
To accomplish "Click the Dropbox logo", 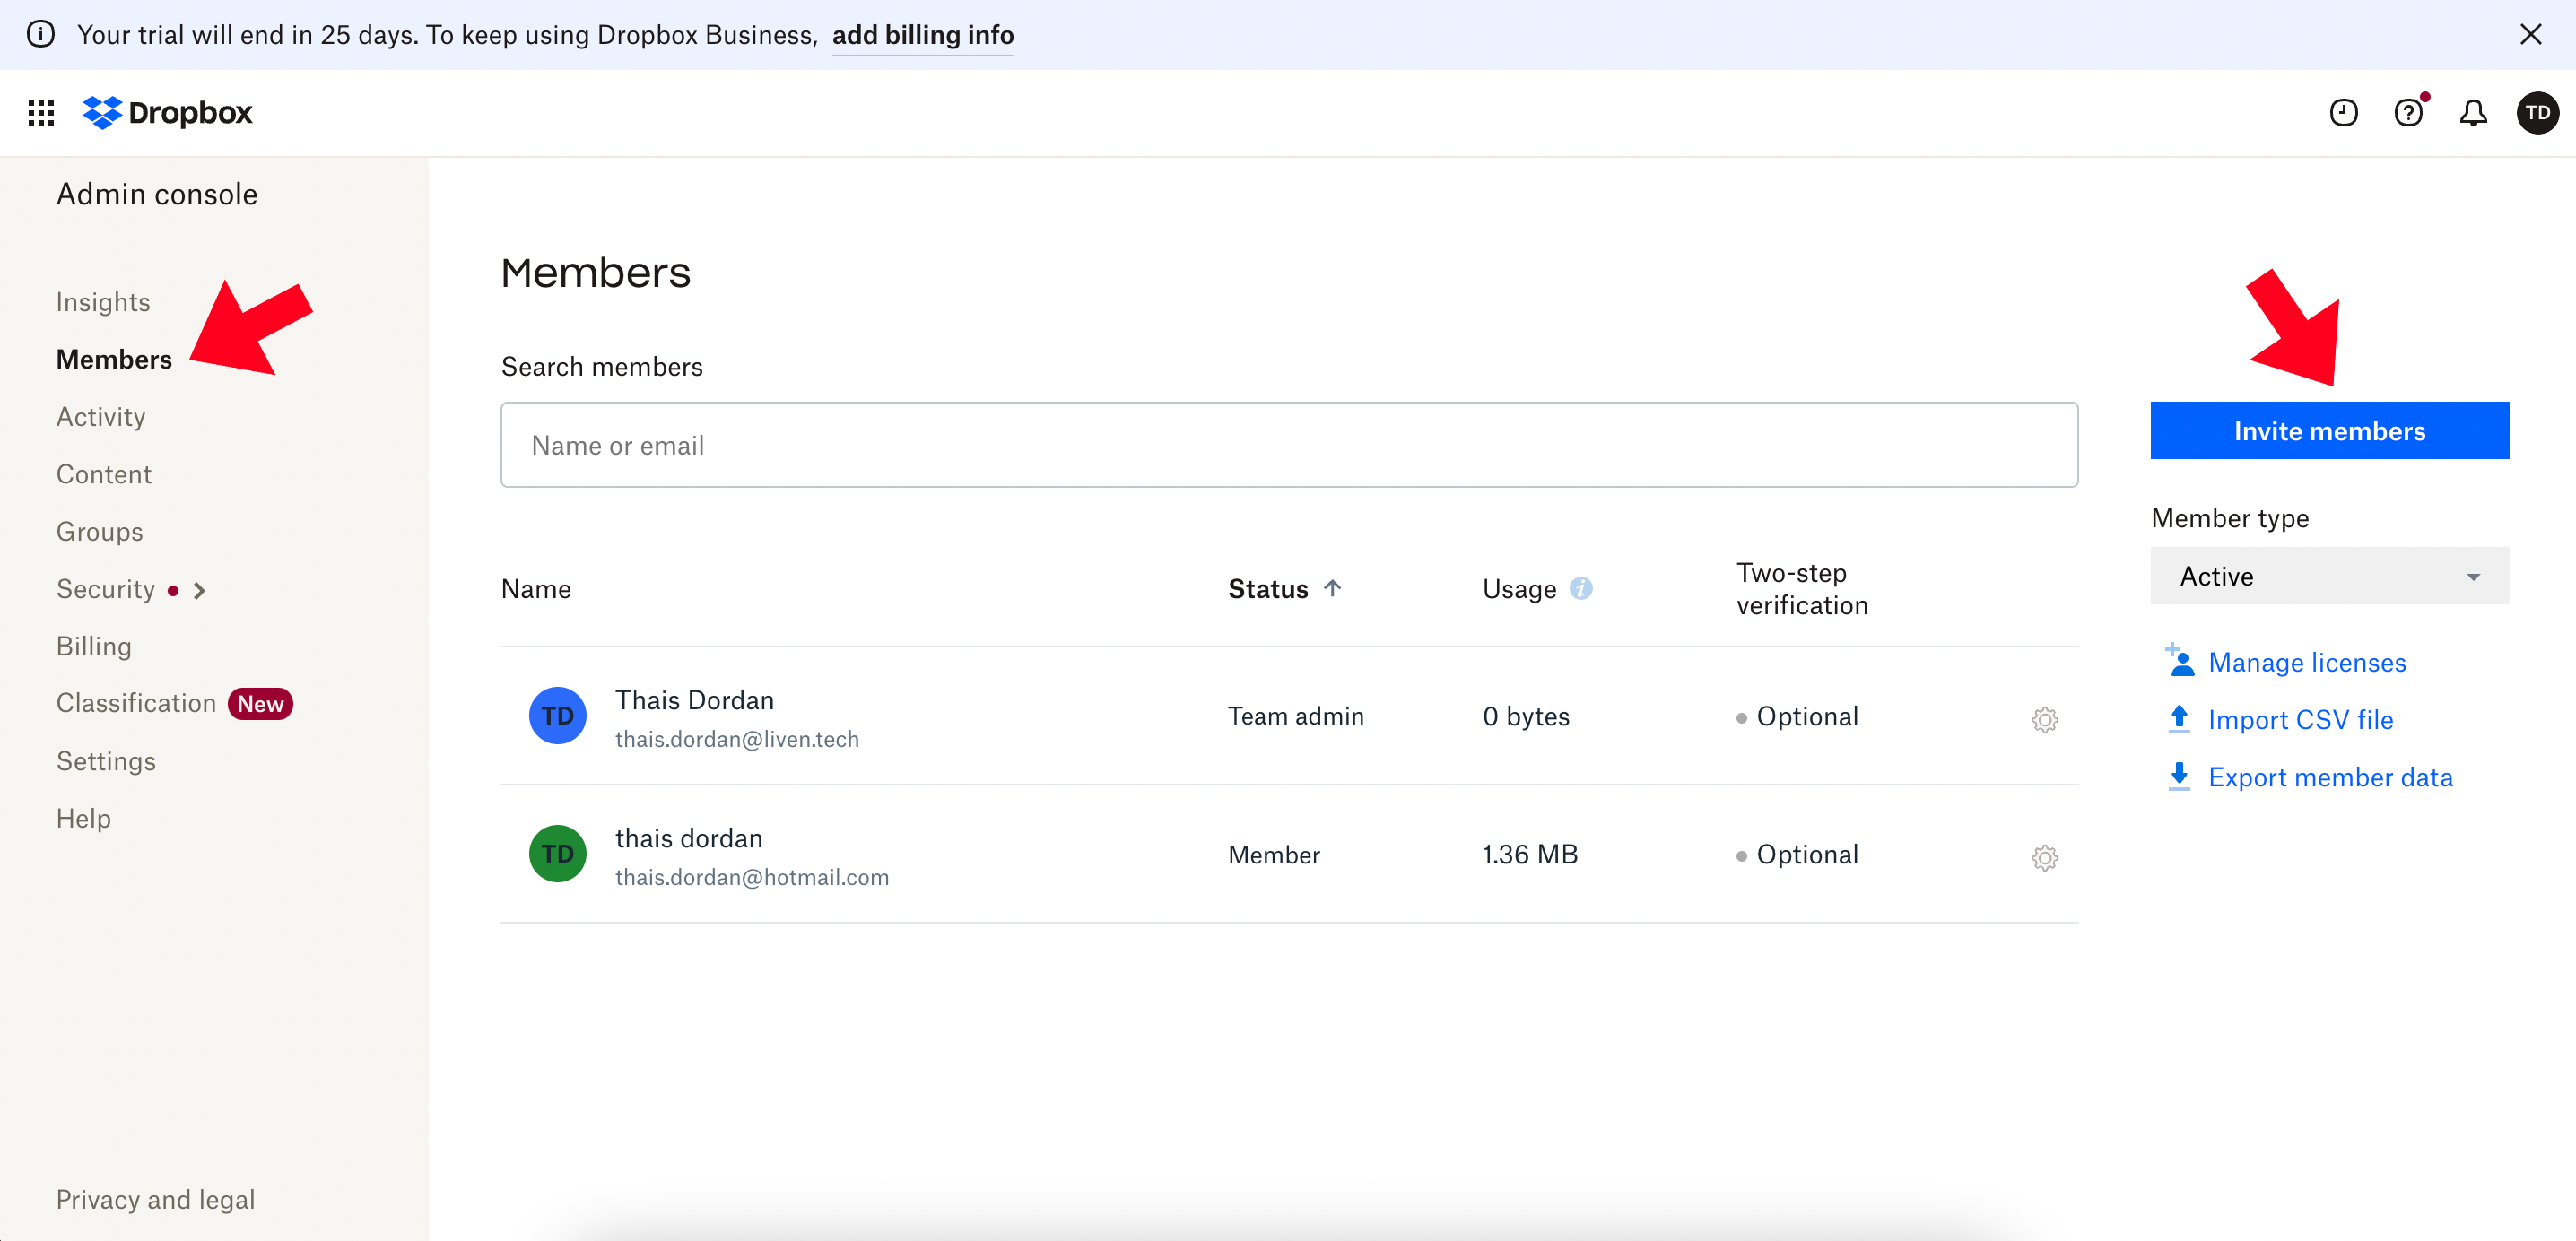I will [167, 113].
